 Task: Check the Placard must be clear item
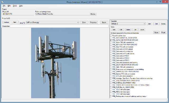tap(111, 35)
